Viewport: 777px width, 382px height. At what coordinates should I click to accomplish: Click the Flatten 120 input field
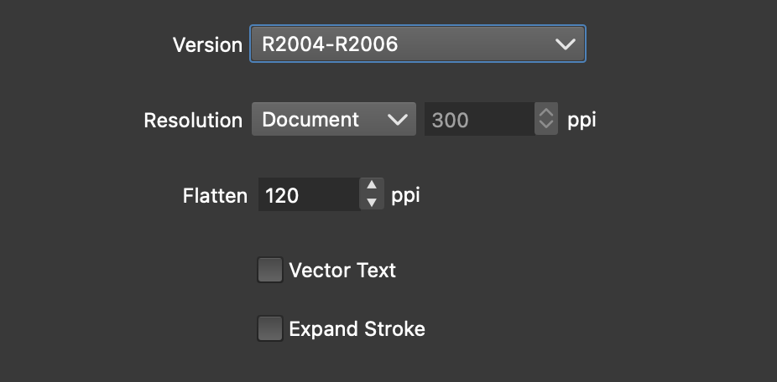[x=308, y=195]
